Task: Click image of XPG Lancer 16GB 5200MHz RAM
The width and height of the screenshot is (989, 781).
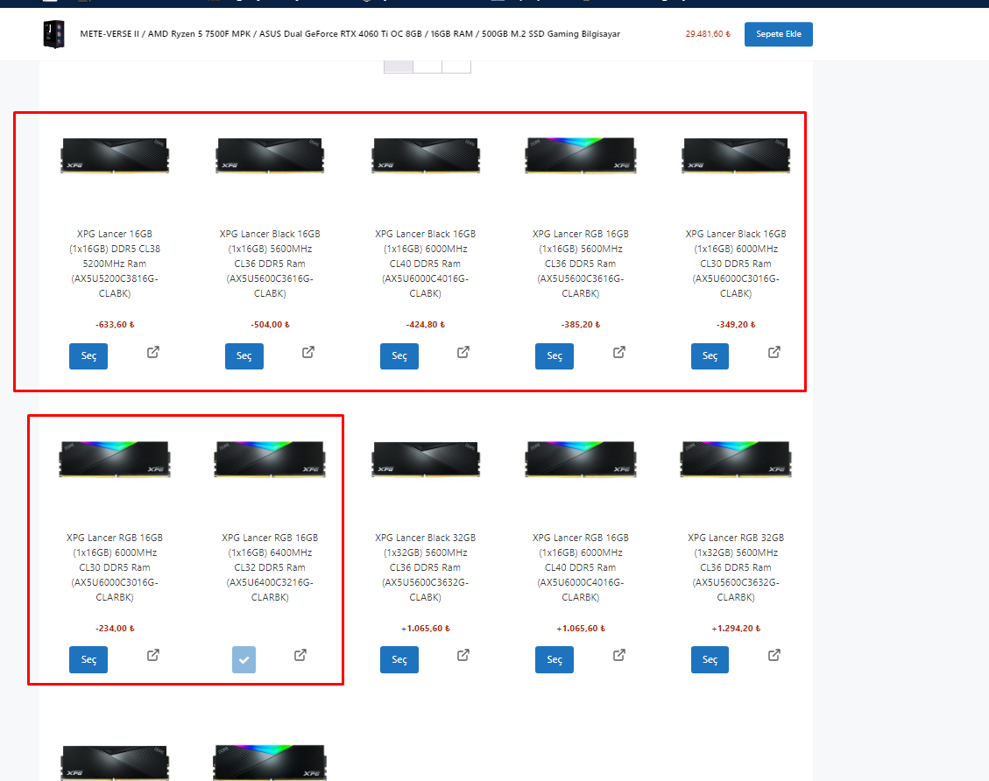Action: [115, 155]
